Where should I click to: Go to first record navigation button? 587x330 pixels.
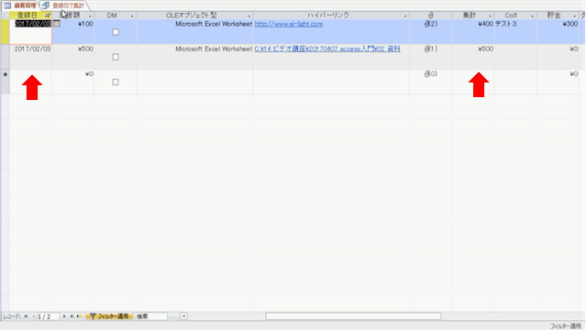(26, 316)
